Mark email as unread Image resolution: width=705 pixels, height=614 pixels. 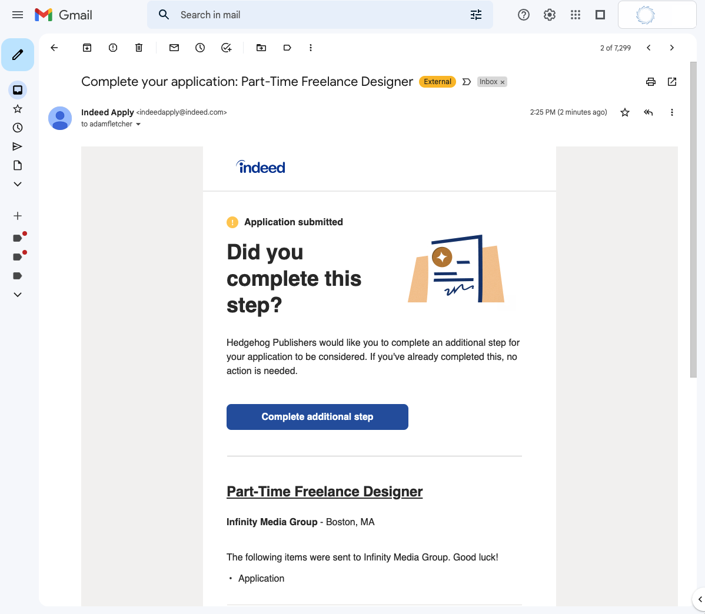(174, 48)
